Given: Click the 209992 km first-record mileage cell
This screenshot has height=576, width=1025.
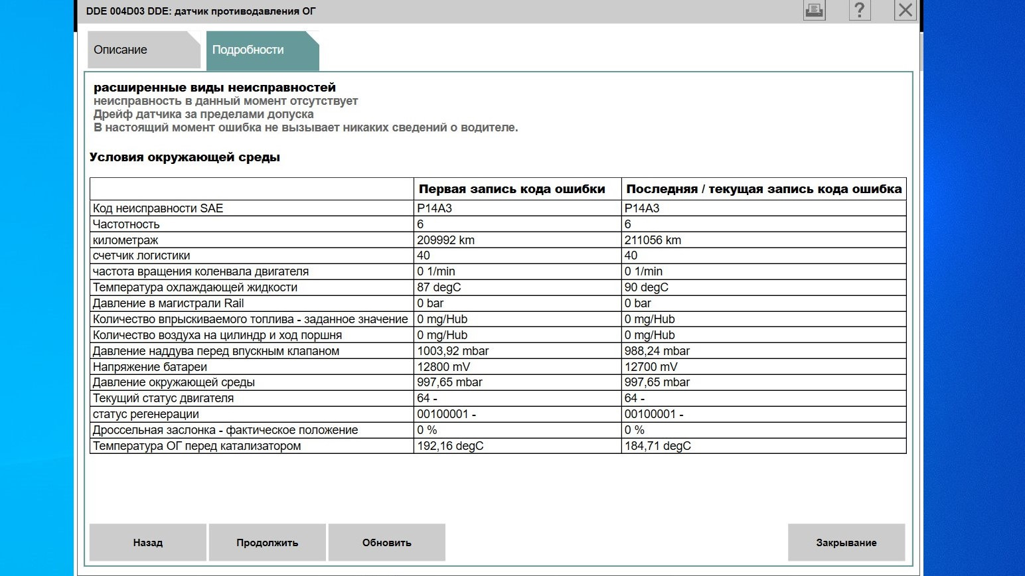Looking at the screenshot, I should tap(446, 240).
